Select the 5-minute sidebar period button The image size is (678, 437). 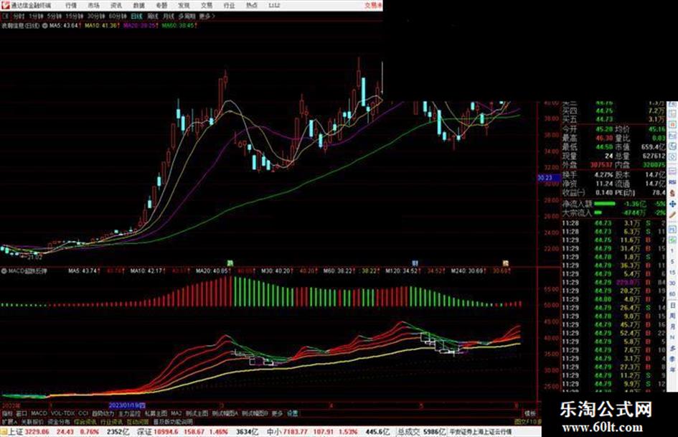point(672,262)
